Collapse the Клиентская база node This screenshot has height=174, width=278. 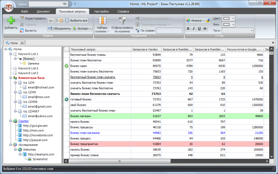(x=11, y=78)
